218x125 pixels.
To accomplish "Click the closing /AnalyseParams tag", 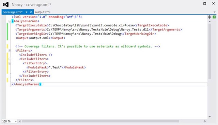I will click(x=27, y=84).
